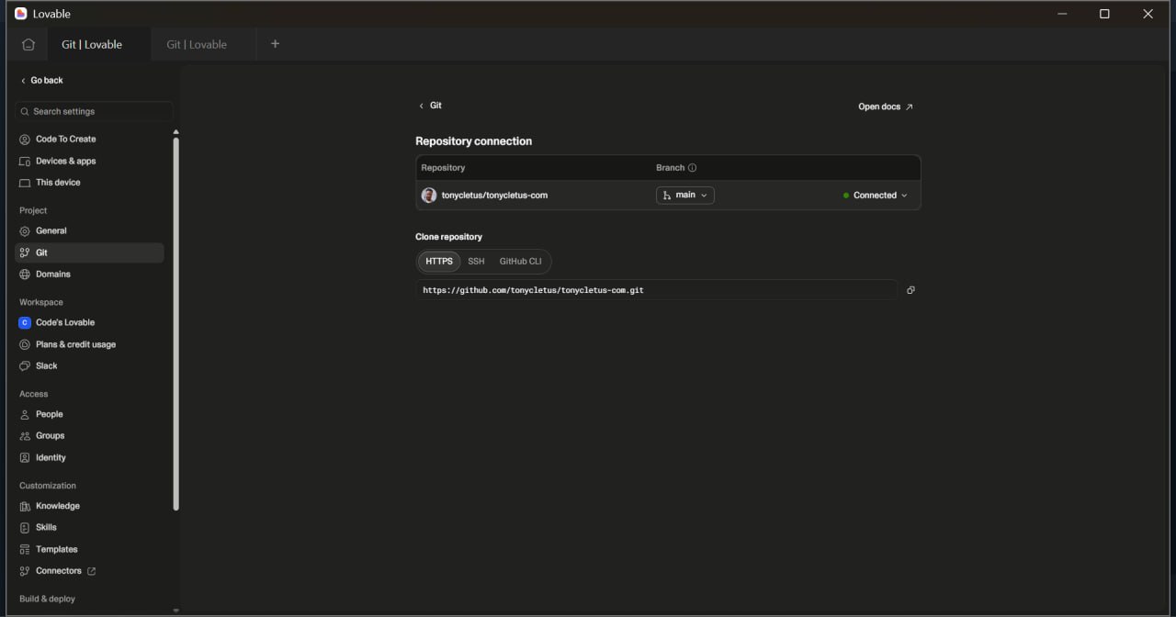1176x617 pixels.
Task: Click the search magnifier icon
Action: pos(25,112)
